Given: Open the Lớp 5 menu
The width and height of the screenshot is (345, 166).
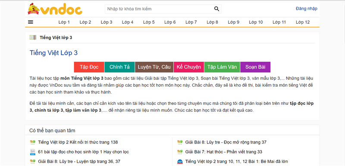Looking at the screenshot, I should (x=149, y=22).
